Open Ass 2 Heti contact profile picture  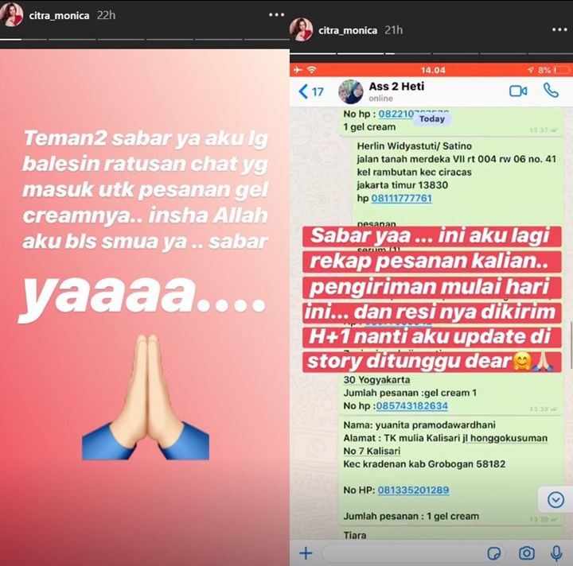coord(351,91)
